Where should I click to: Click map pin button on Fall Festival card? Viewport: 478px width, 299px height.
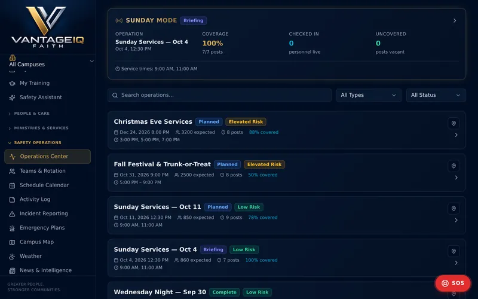454,166
